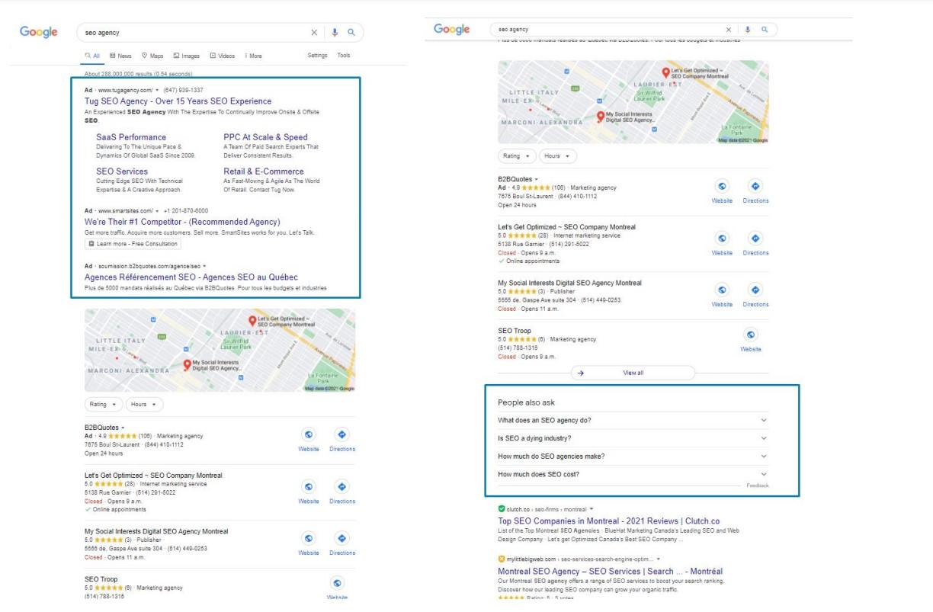This screenshot has height=612, width=933.
Task: Click the Let's Get Optimized map pin, right map
Action: tap(666, 73)
